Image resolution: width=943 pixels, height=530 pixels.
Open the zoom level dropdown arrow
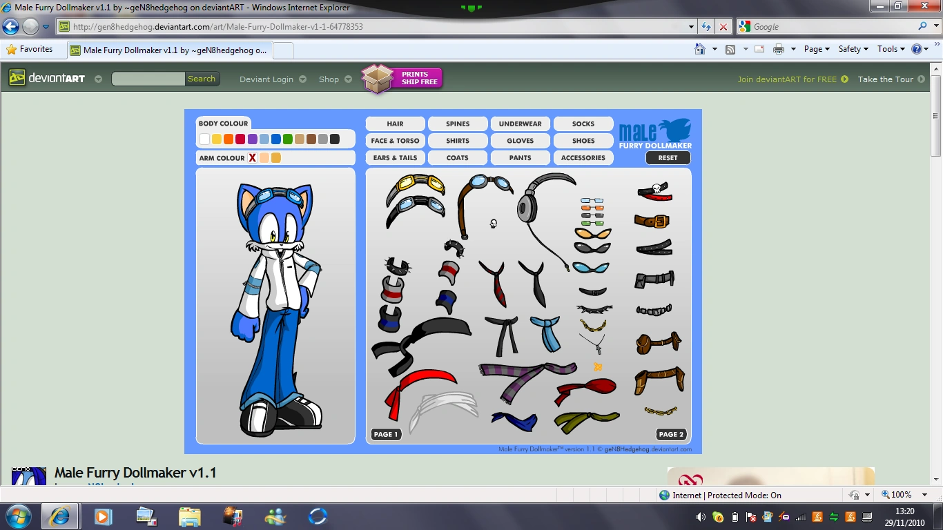tap(924, 495)
